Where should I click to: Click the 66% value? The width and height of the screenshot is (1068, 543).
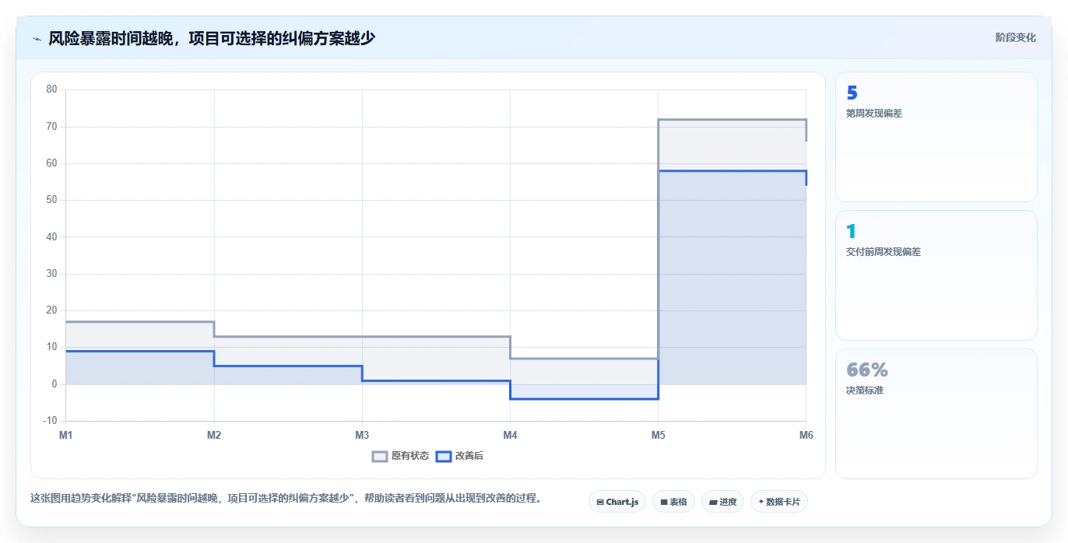866,370
